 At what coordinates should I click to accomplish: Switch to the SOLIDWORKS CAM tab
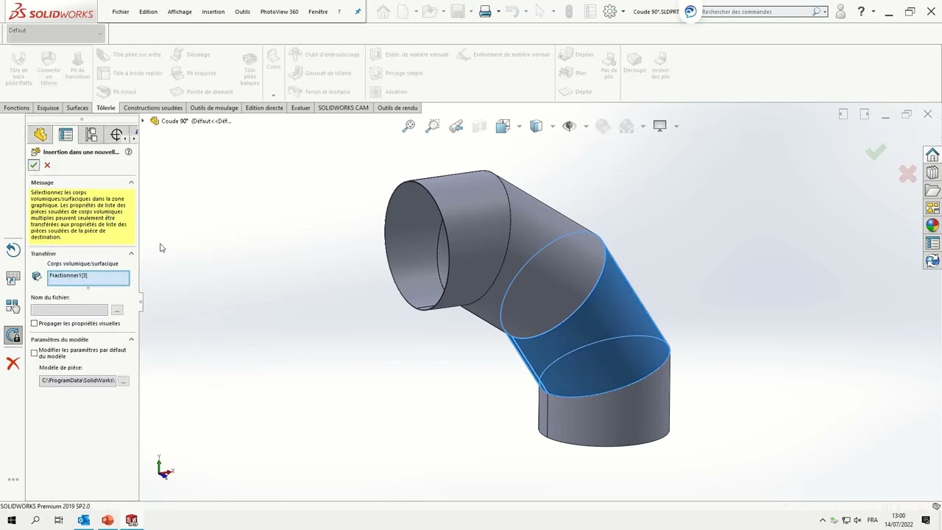pos(343,107)
